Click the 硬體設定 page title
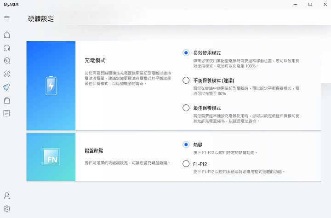The image size is (331, 218). tap(41, 19)
